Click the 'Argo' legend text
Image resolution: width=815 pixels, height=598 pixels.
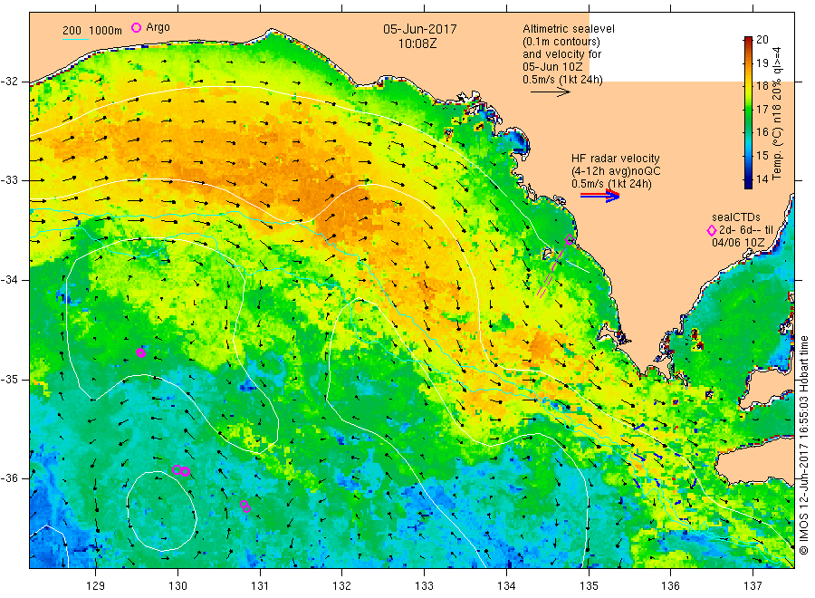pyautogui.click(x=158, y=27)
